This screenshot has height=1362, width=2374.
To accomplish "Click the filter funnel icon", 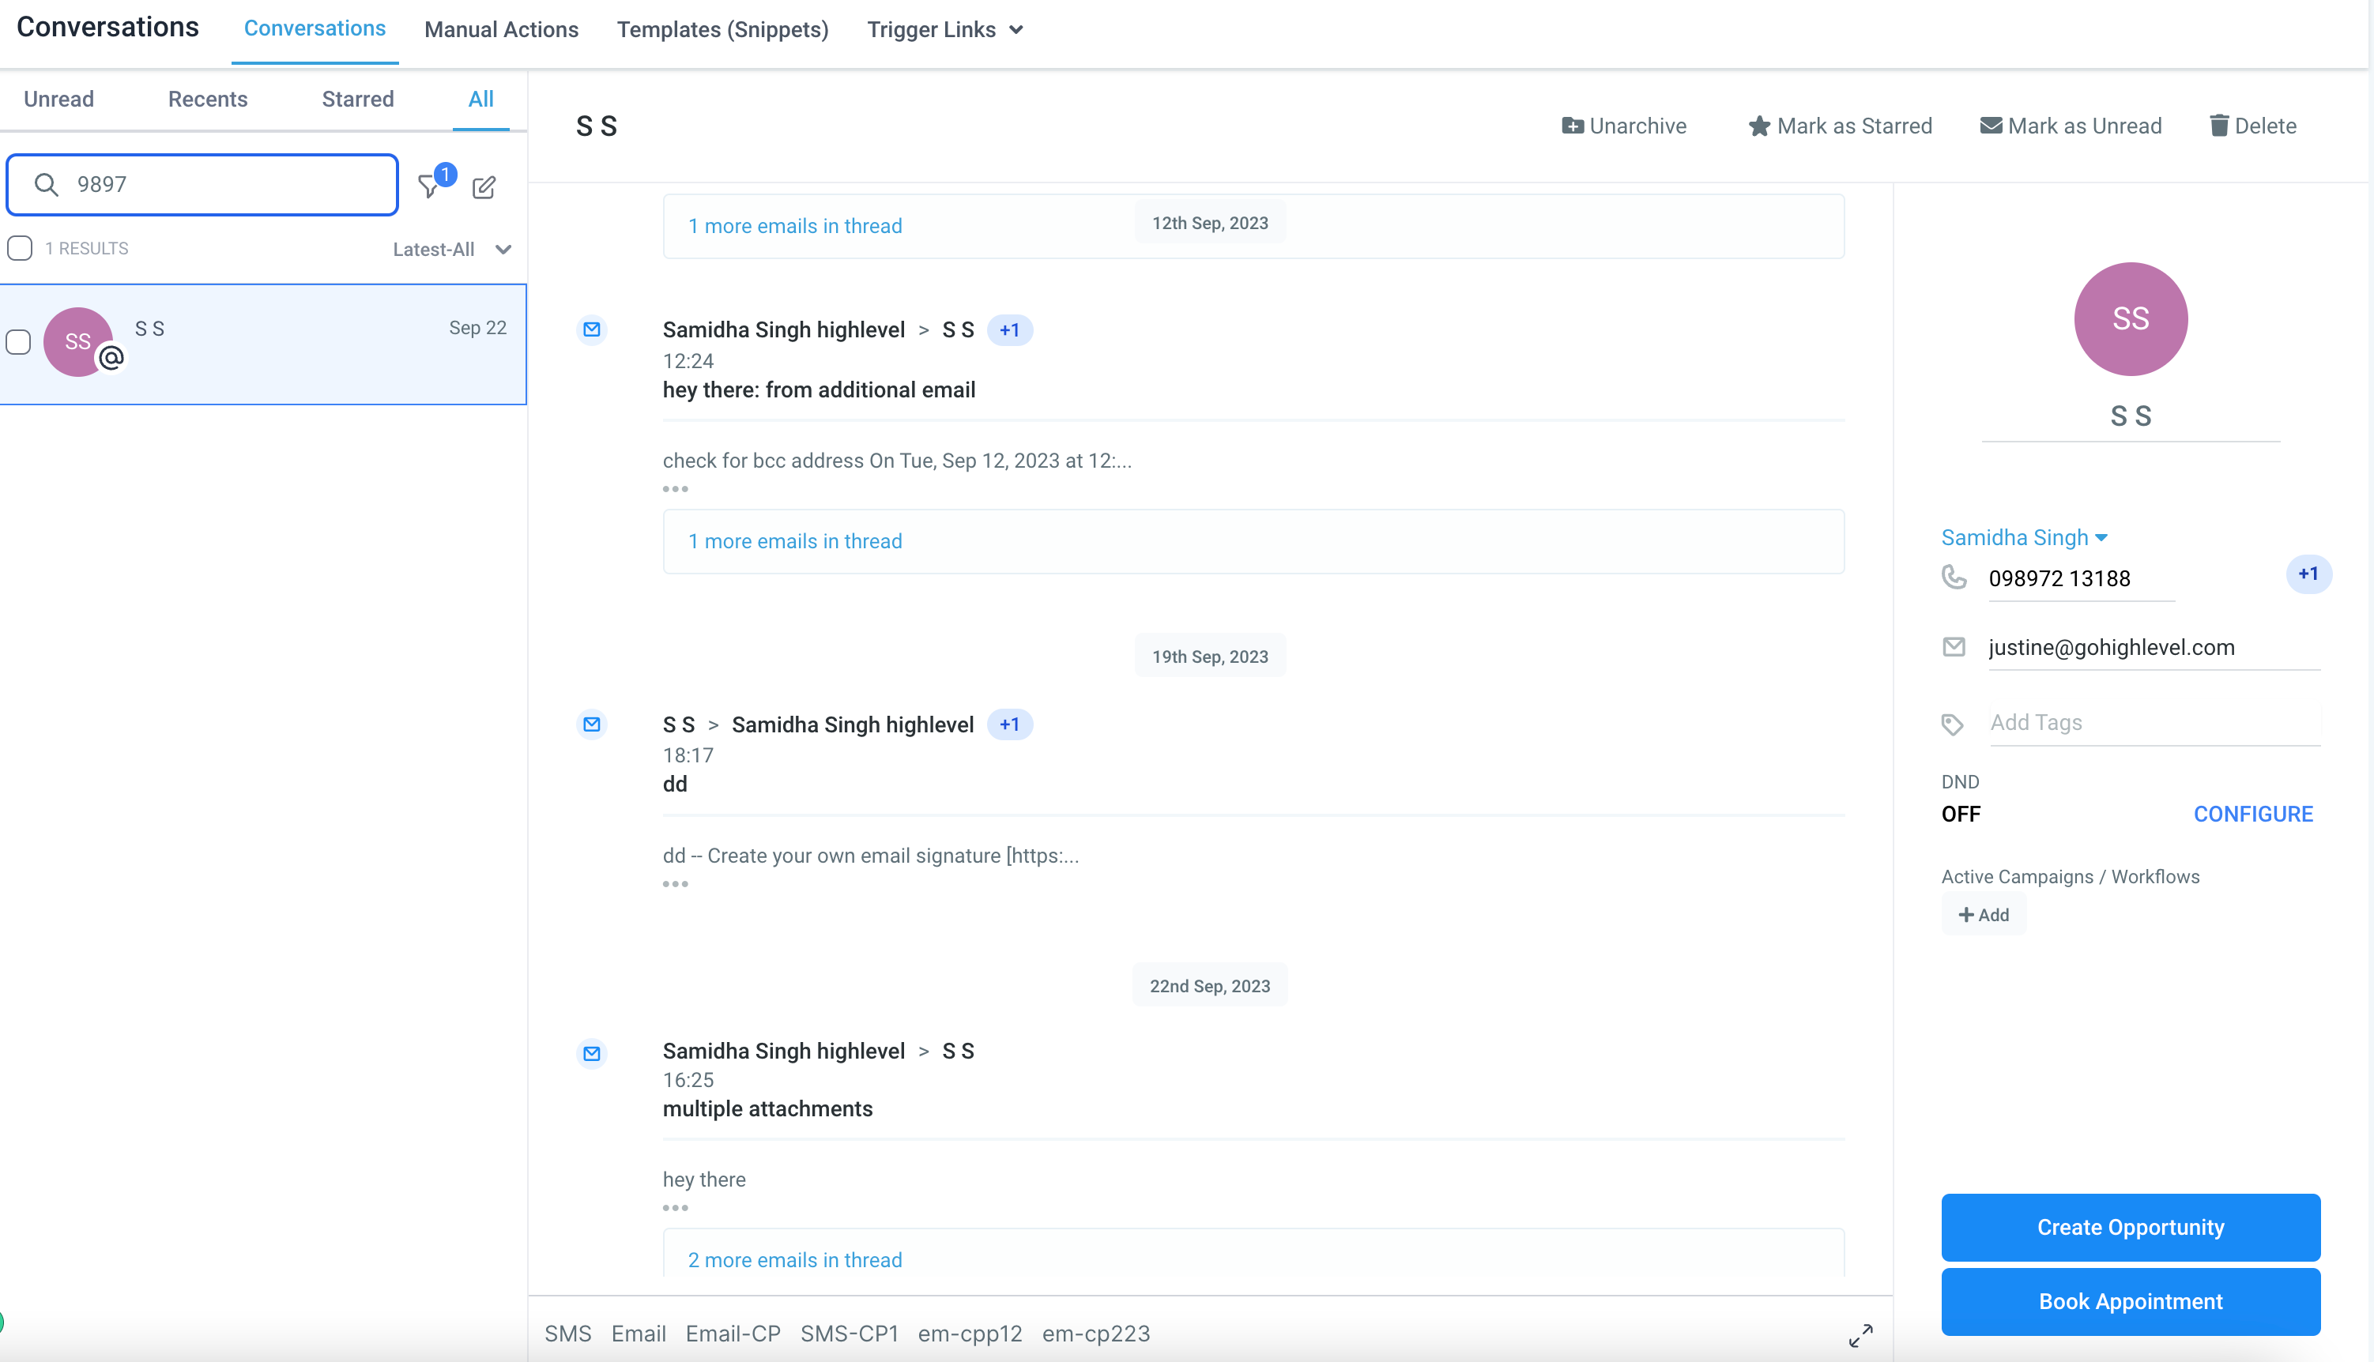I will [428, 187].
